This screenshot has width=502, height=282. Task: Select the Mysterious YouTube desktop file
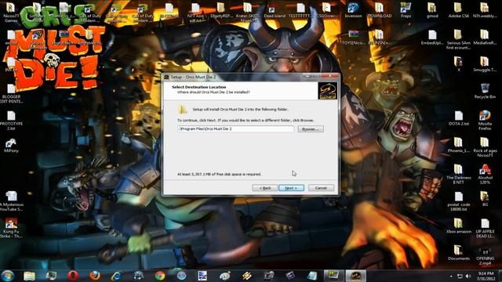click(x=11, y=201)
